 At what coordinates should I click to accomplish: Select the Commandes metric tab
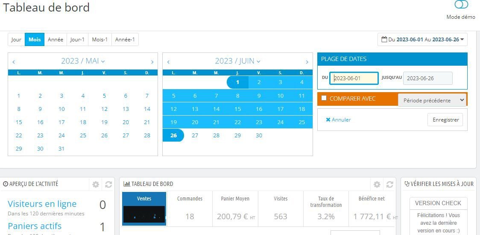click(190, 209)
